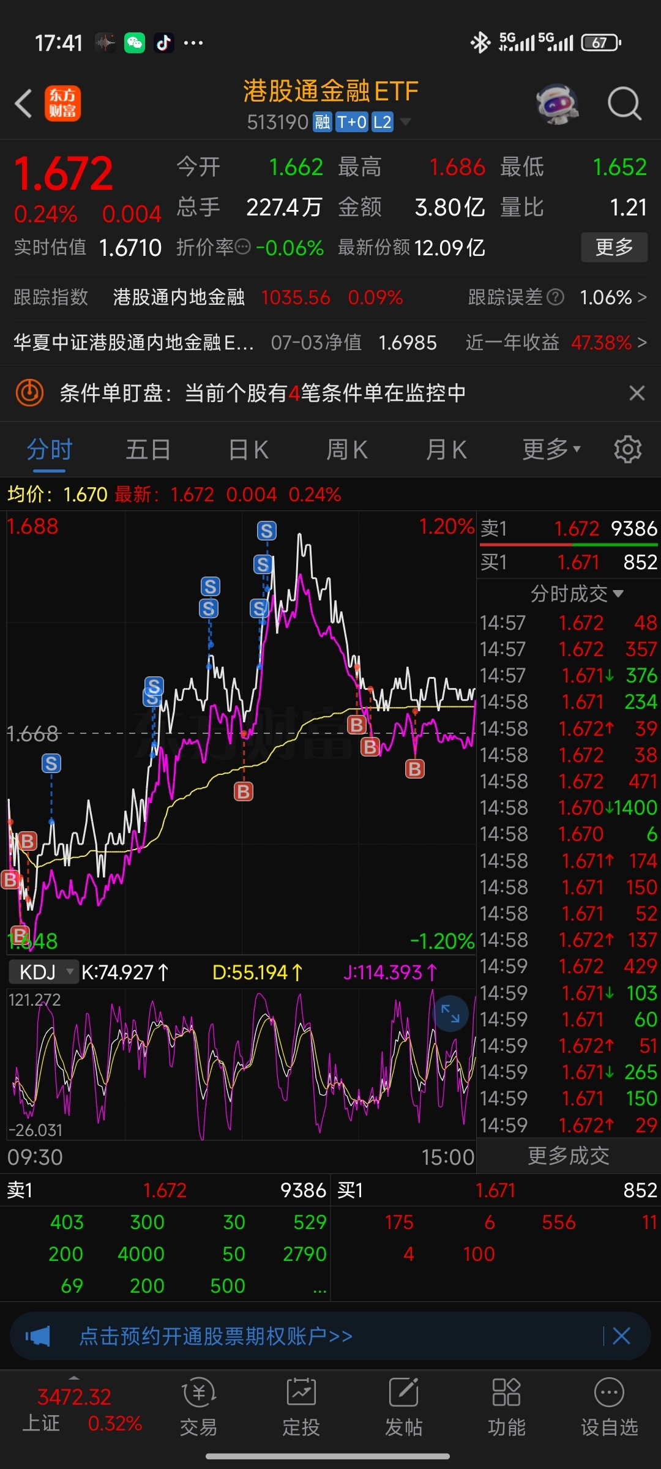Tap the 折价率 info icon

tap(243, 247)
